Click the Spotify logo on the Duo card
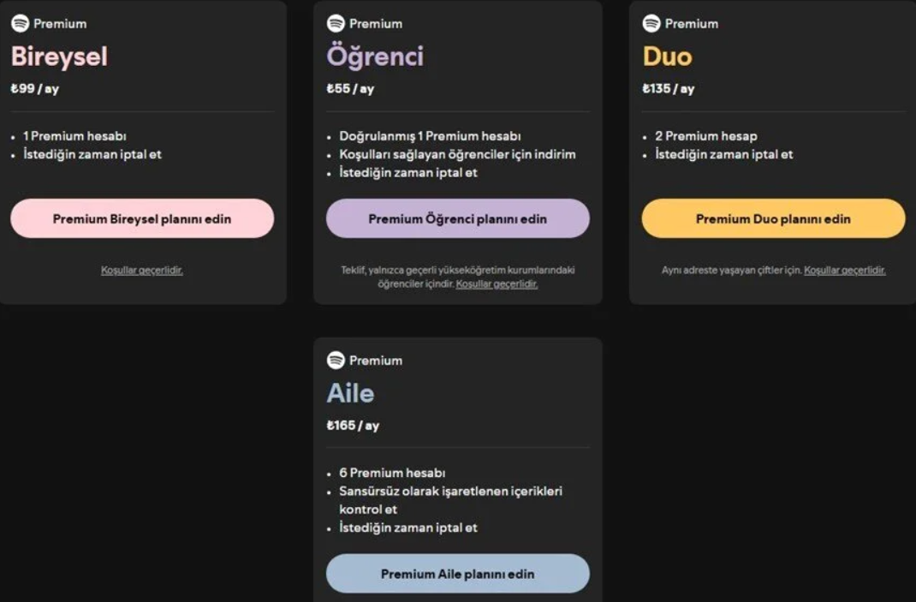Viewport: 916px width, 602px height. tap(650, 23)
